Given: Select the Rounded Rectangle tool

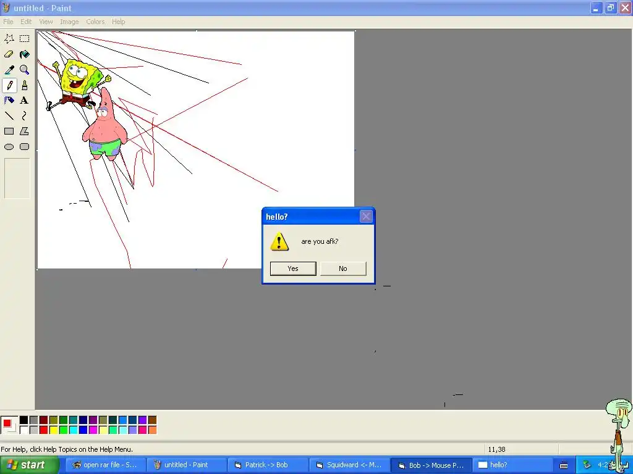Looking at the screenshot, I should click(25, 147).
